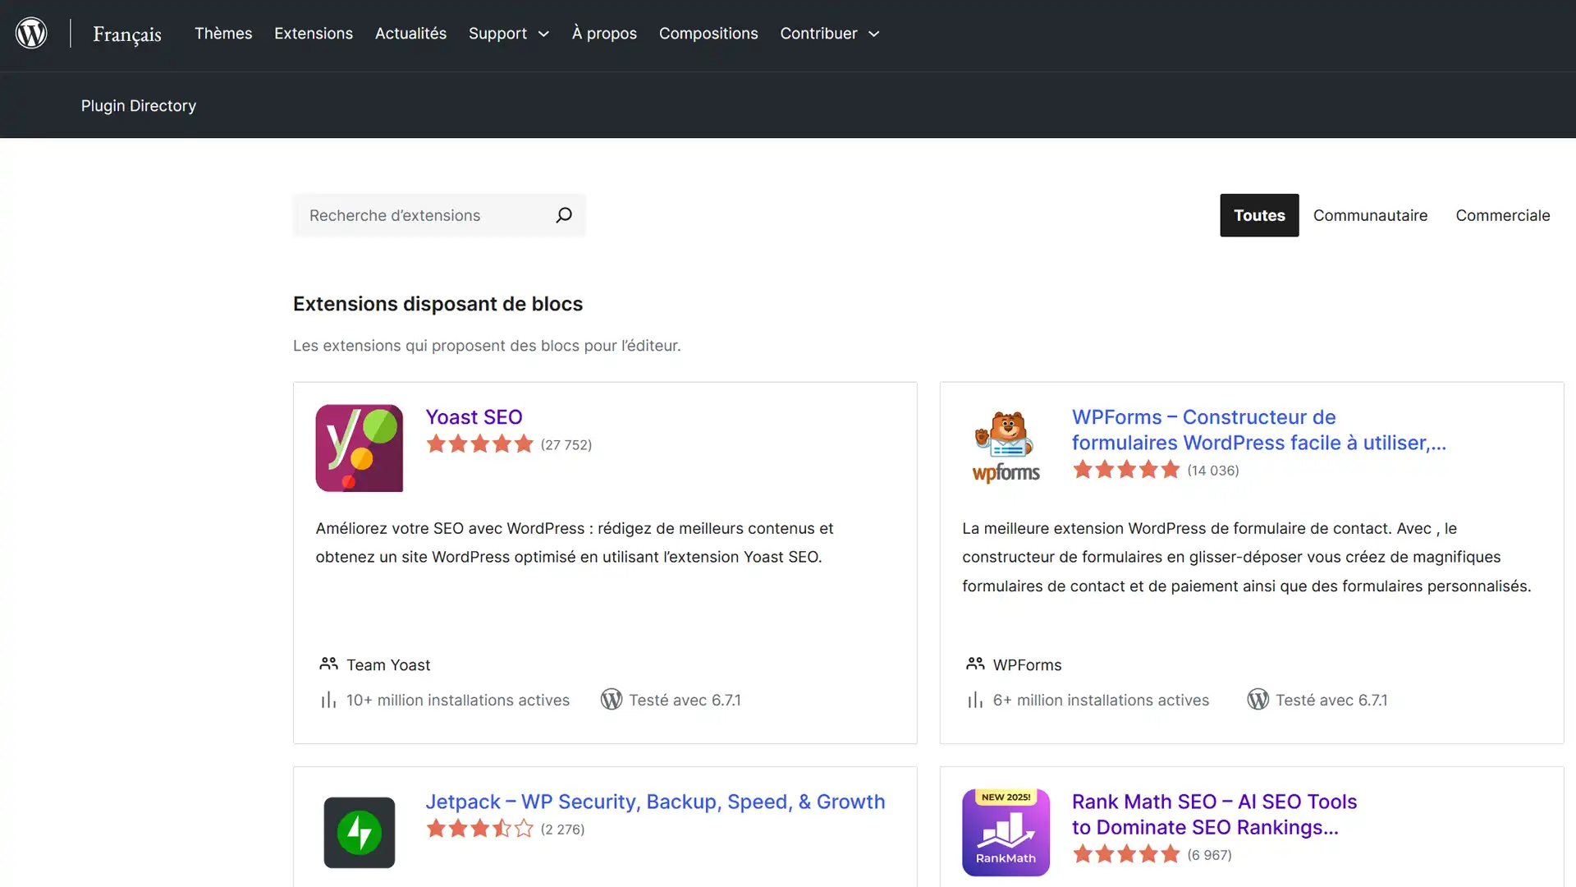
Task: Click the (6 967) review count
Action: (1209, 854)
